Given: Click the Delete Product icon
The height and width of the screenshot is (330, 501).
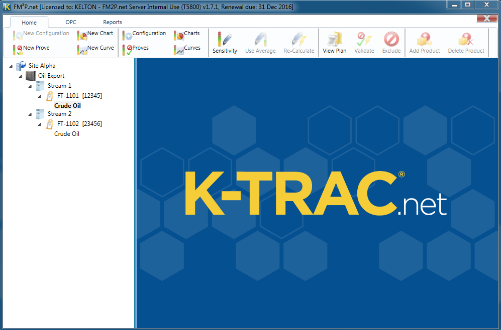Looking at the screenshot, I should click(x=466, y=39).
